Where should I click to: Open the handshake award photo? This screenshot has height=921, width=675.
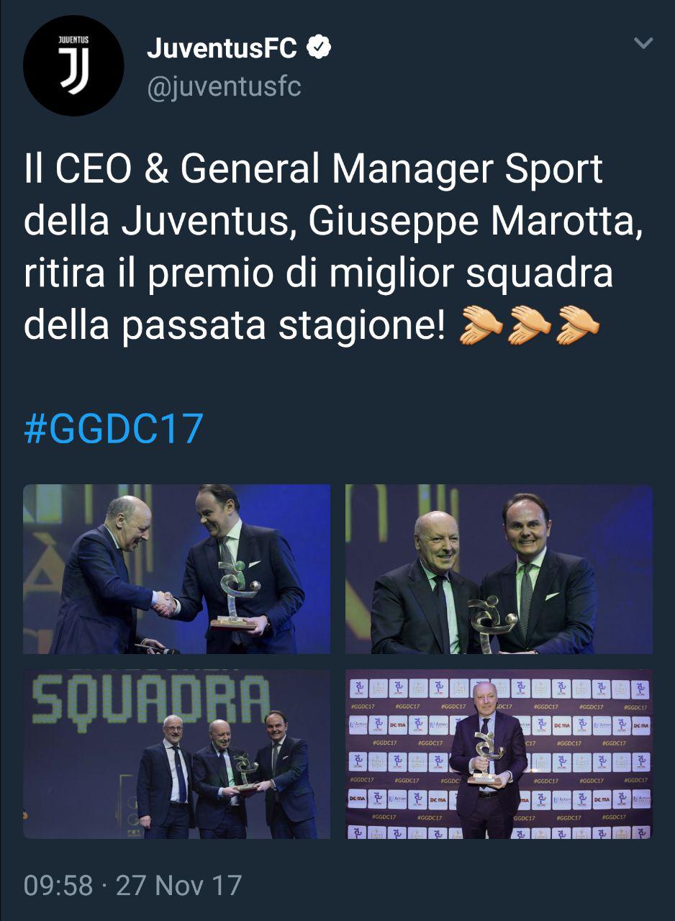coord(177,569)
